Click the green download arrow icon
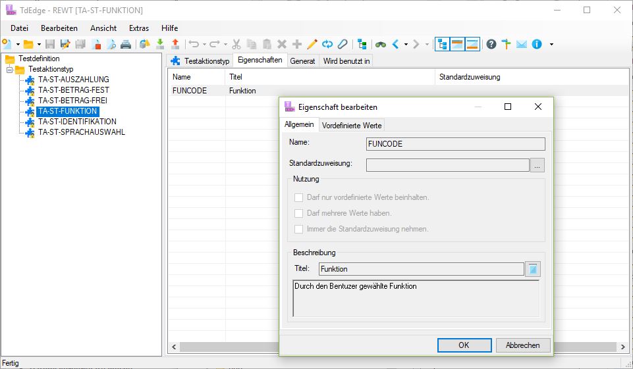This screenshot has height=369, width=633. tap(159, 44)
